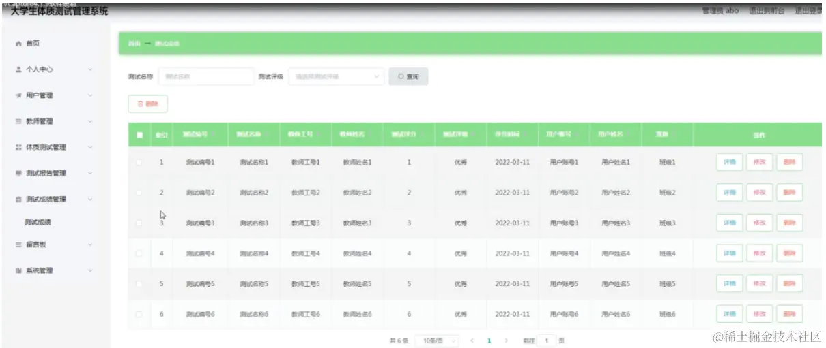The width and height of the screenshot is (826, 348).
Task: Click the icon beside 用户管理
Action: pyautogui.click(x=18, y=95)
